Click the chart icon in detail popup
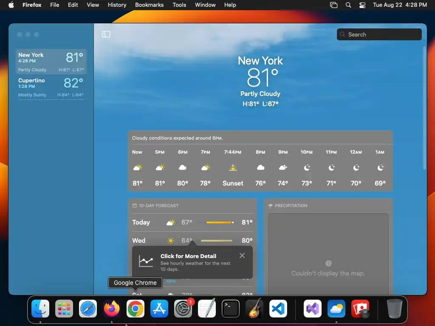435x326 pixels. tap(146, 261)
